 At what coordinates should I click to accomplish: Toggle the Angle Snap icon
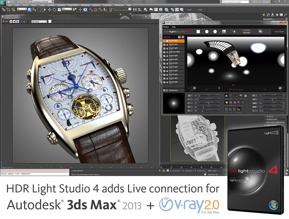[95, 9]
